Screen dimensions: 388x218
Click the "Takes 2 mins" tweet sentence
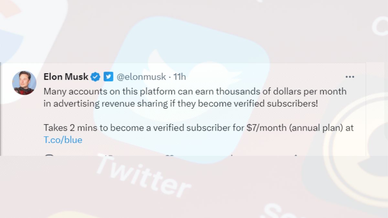tap(199, 128)
